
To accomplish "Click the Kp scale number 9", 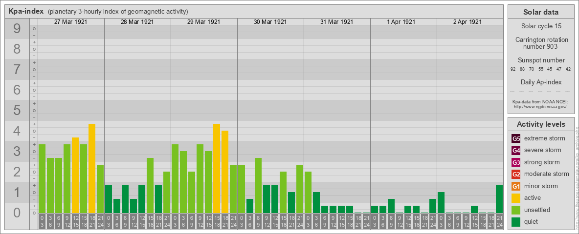I will click(17, 28).
